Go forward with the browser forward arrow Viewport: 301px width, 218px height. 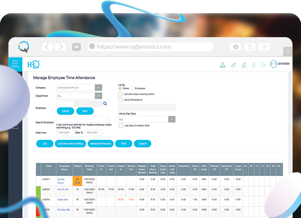pos(60,47)
